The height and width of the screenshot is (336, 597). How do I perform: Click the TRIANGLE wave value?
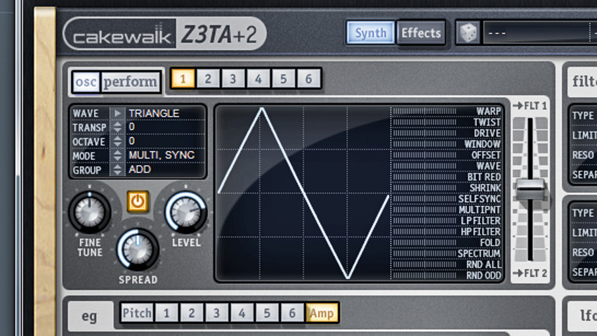pyautogui.click(x=154, y=113)
